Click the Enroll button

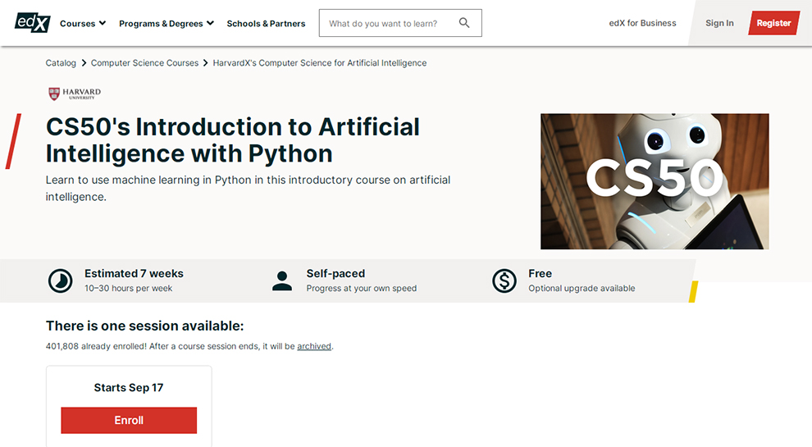click(x=129, y=420)
